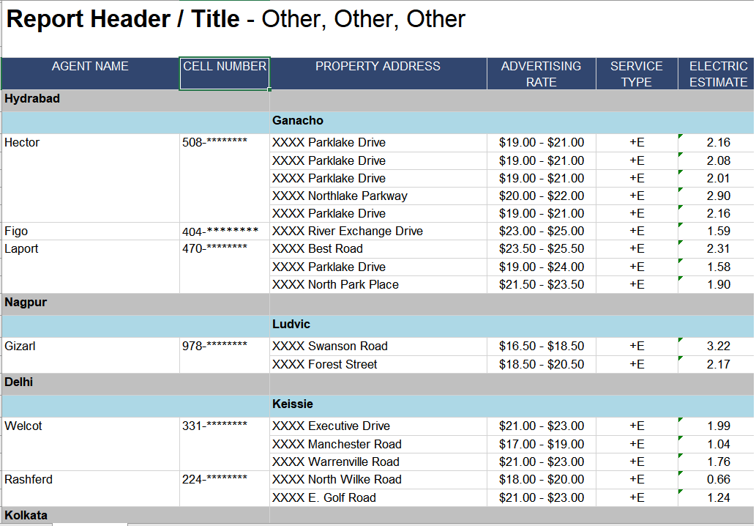The width and height of the screenshot is (756, 526).
Task: Click the error triangle beside 3.22
Action: click(x=681, y=341)
